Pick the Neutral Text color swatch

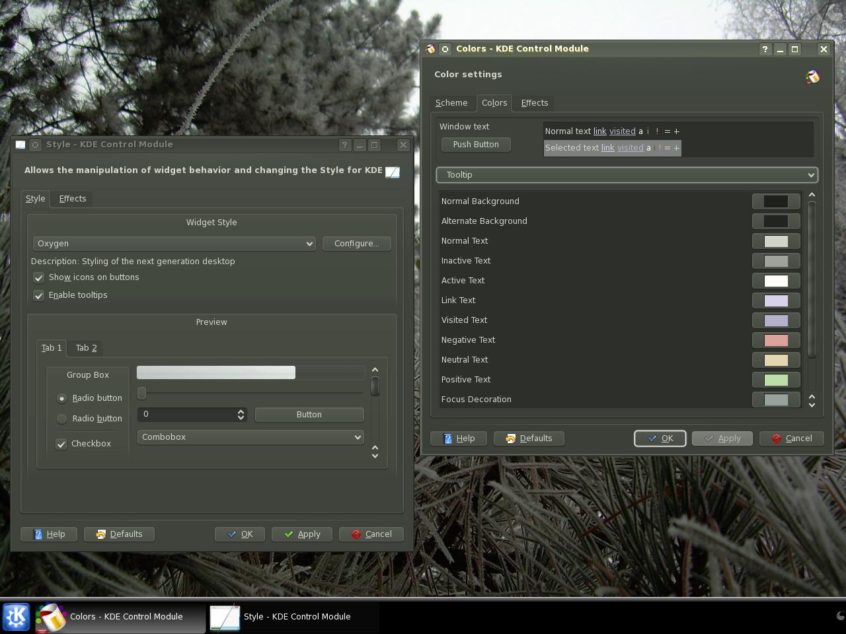coord(776,360)
